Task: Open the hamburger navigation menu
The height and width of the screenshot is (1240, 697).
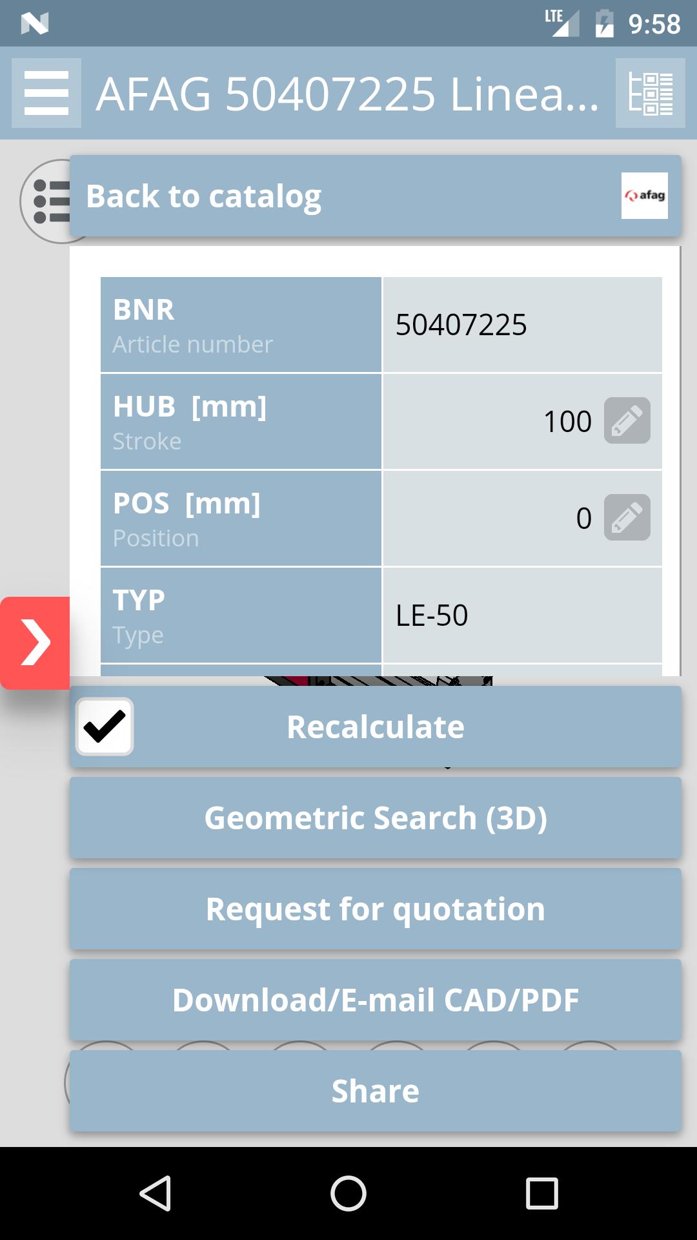Action: (x=46, y=93)
